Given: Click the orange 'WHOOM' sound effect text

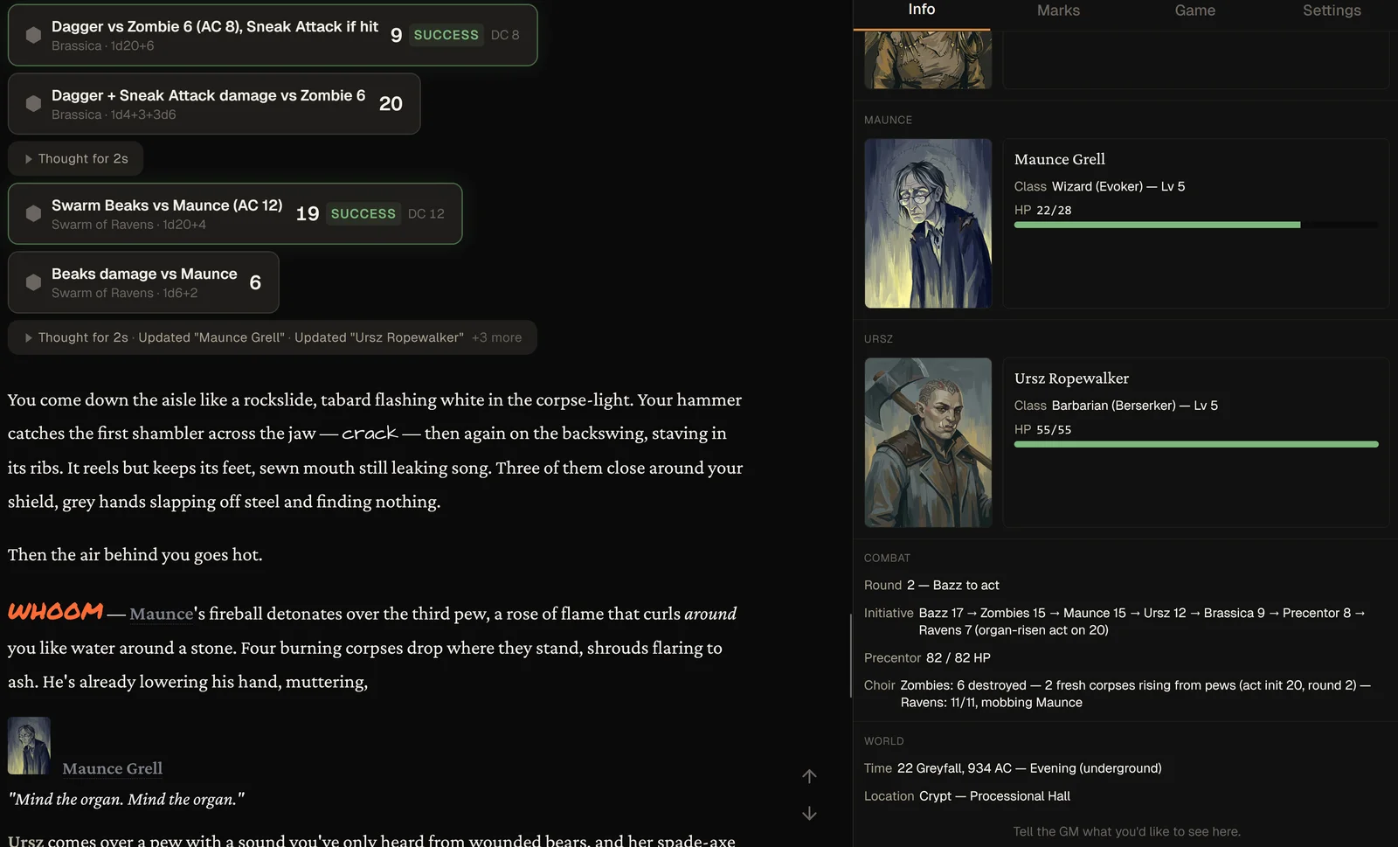Looking at the screenshot, I should 56,612.
